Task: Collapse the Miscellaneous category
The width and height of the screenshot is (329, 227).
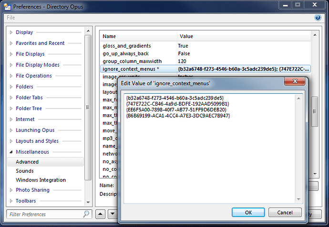Action: (11, 152)
